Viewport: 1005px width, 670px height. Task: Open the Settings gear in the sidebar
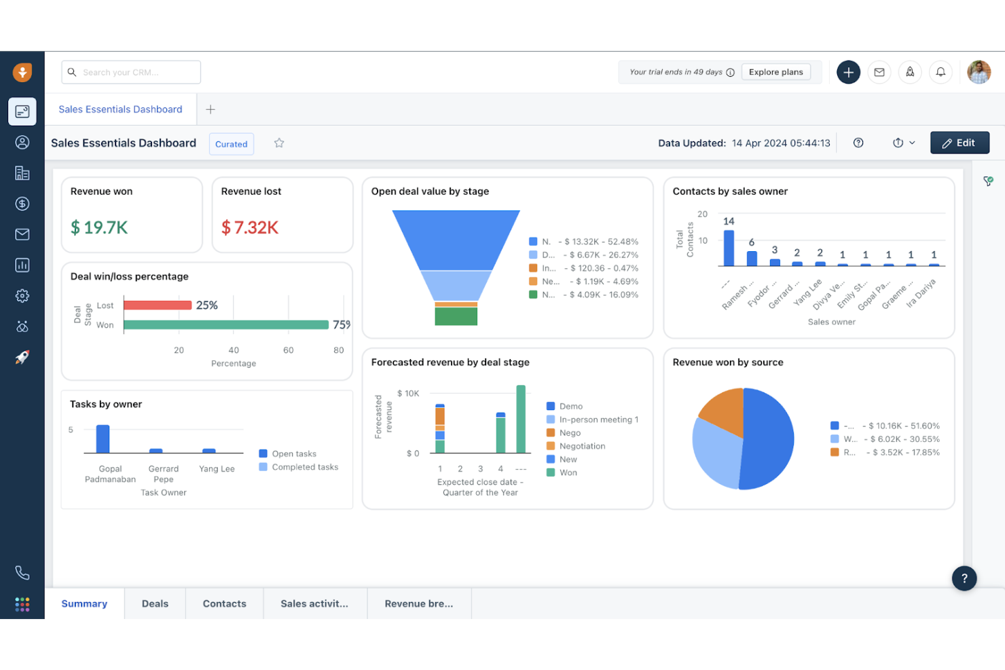click(22, 295)
